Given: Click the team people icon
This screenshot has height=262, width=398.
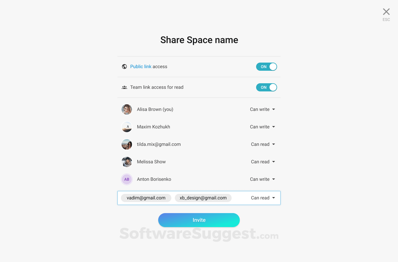Looking at the screenshot, I should pyautogui.click(x=124, y=87).
